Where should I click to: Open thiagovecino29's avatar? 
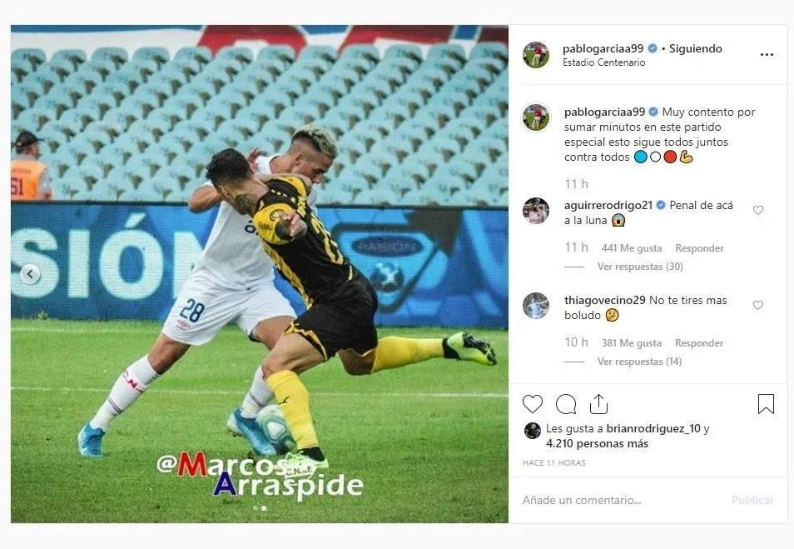click(536, 306)
